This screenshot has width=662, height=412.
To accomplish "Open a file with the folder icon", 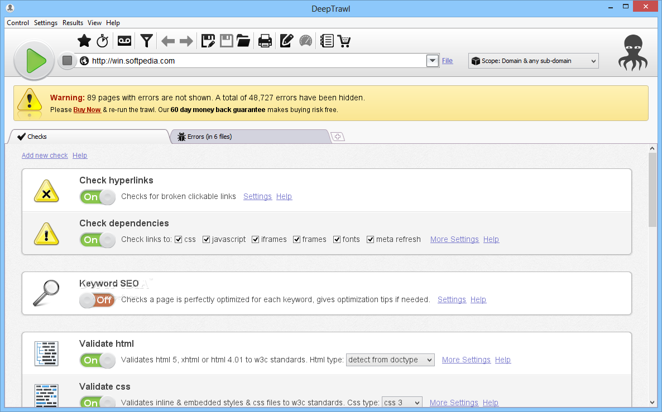I will 243,41.
